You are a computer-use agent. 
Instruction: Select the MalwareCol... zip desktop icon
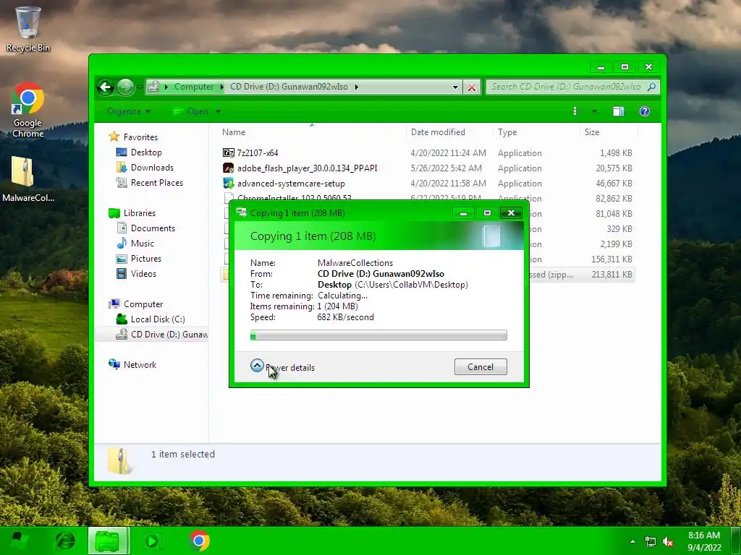pos(28,179)
